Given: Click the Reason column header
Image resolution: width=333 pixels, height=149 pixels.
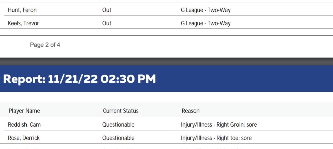Looking at the screenshot, I should pos(190,111).
